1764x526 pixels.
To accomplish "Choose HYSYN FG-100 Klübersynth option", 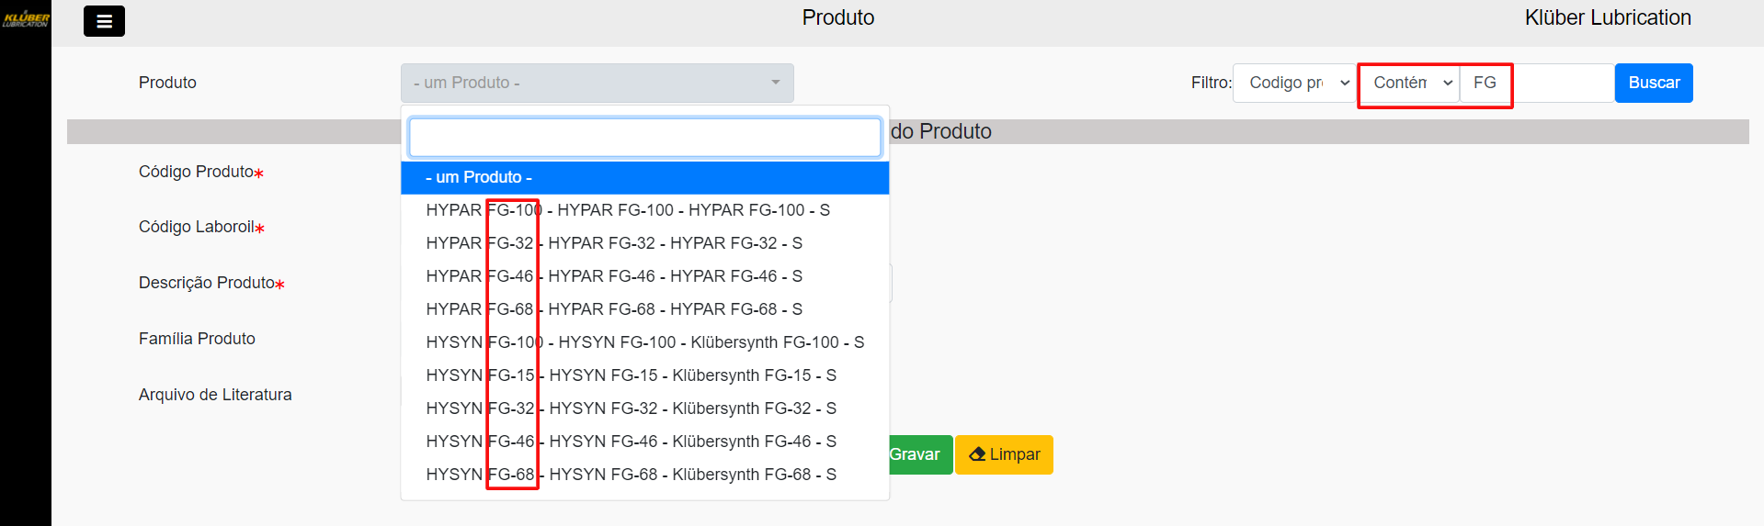I will (644, 342).
